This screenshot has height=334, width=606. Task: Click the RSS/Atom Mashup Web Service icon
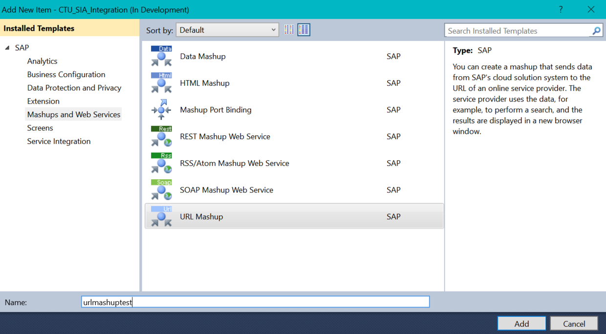tap(161, 163)
